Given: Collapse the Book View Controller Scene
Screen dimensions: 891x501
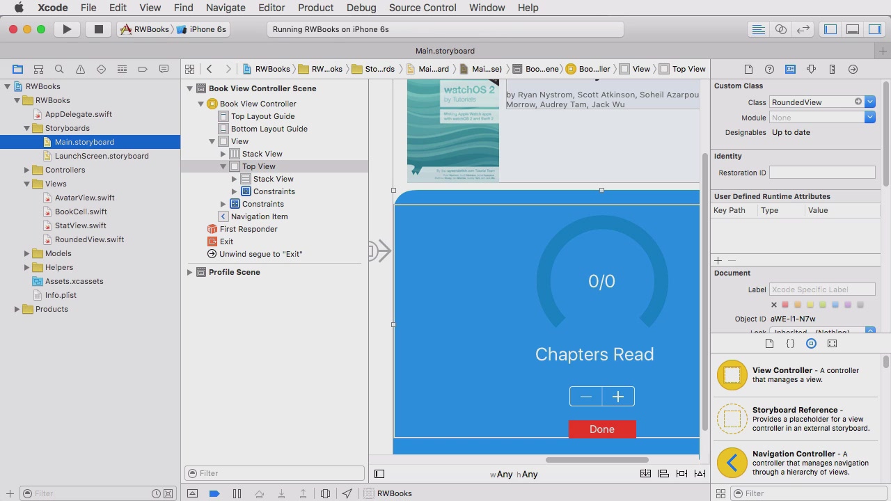Looking at the screenshot, I should point(189,88).
